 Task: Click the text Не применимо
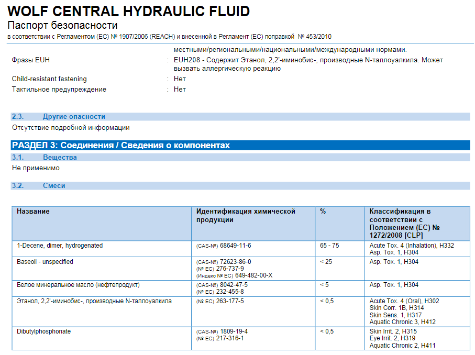(36, 168)
